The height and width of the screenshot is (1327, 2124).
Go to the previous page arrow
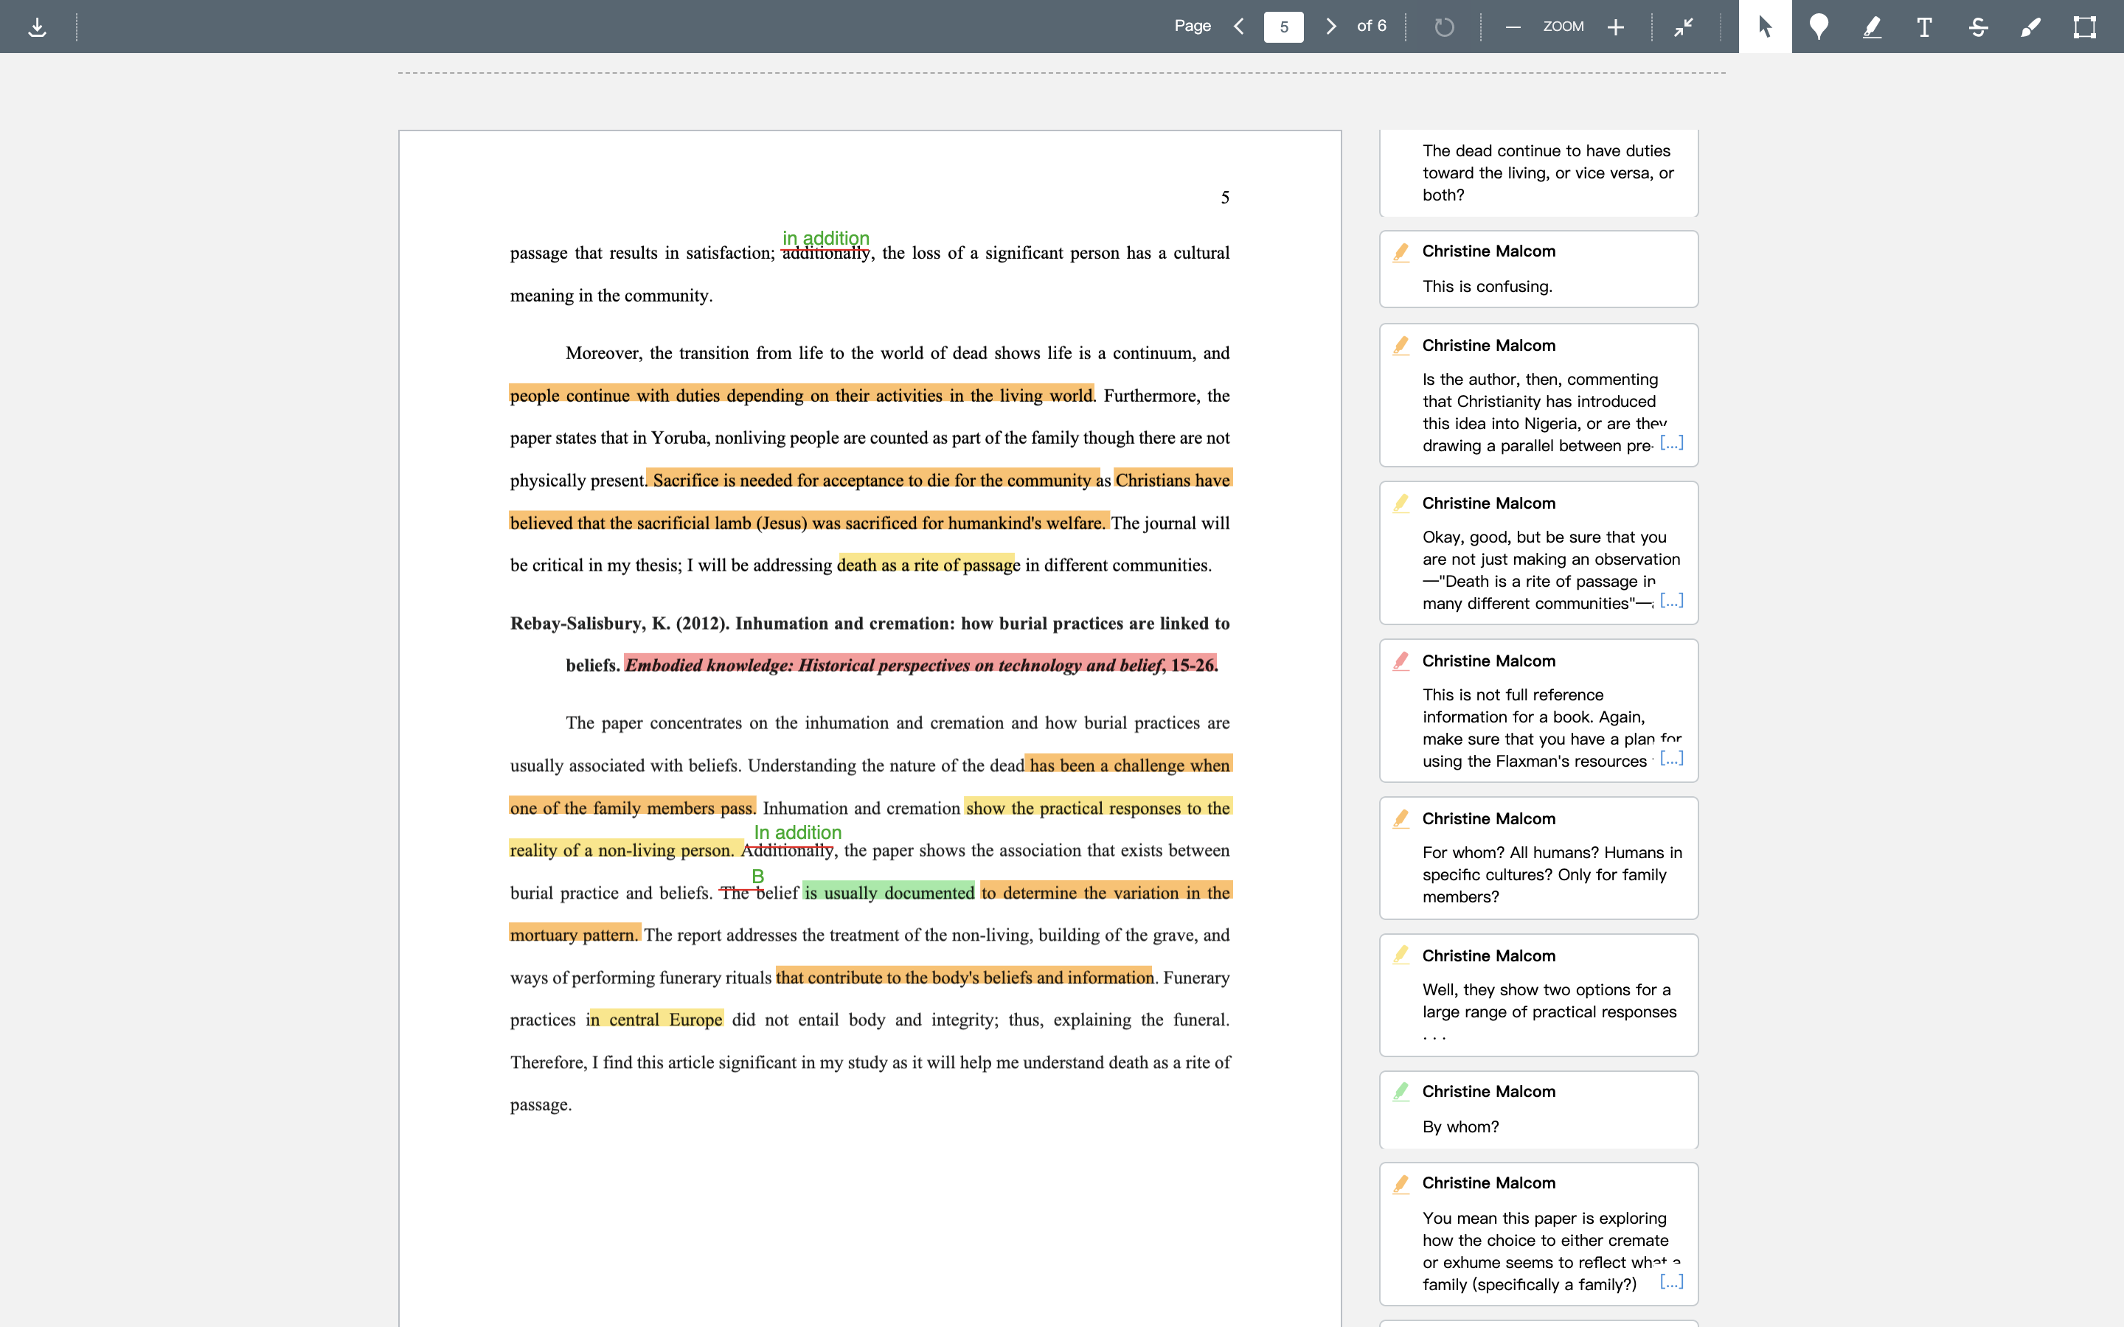(x=1239, y=27)
